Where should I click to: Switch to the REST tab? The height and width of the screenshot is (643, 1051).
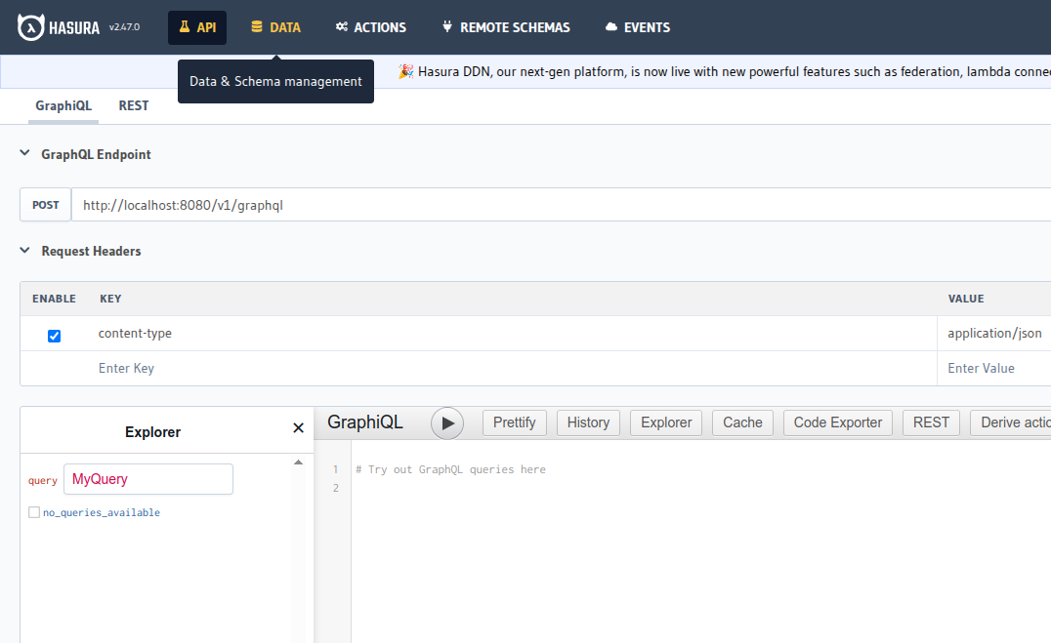coord(134,105)
